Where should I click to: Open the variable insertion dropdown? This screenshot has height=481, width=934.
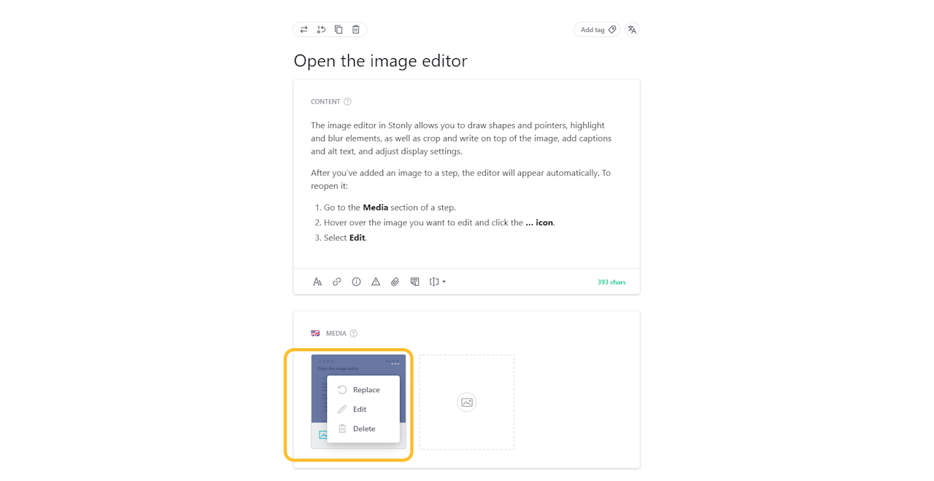coord(437,281)
